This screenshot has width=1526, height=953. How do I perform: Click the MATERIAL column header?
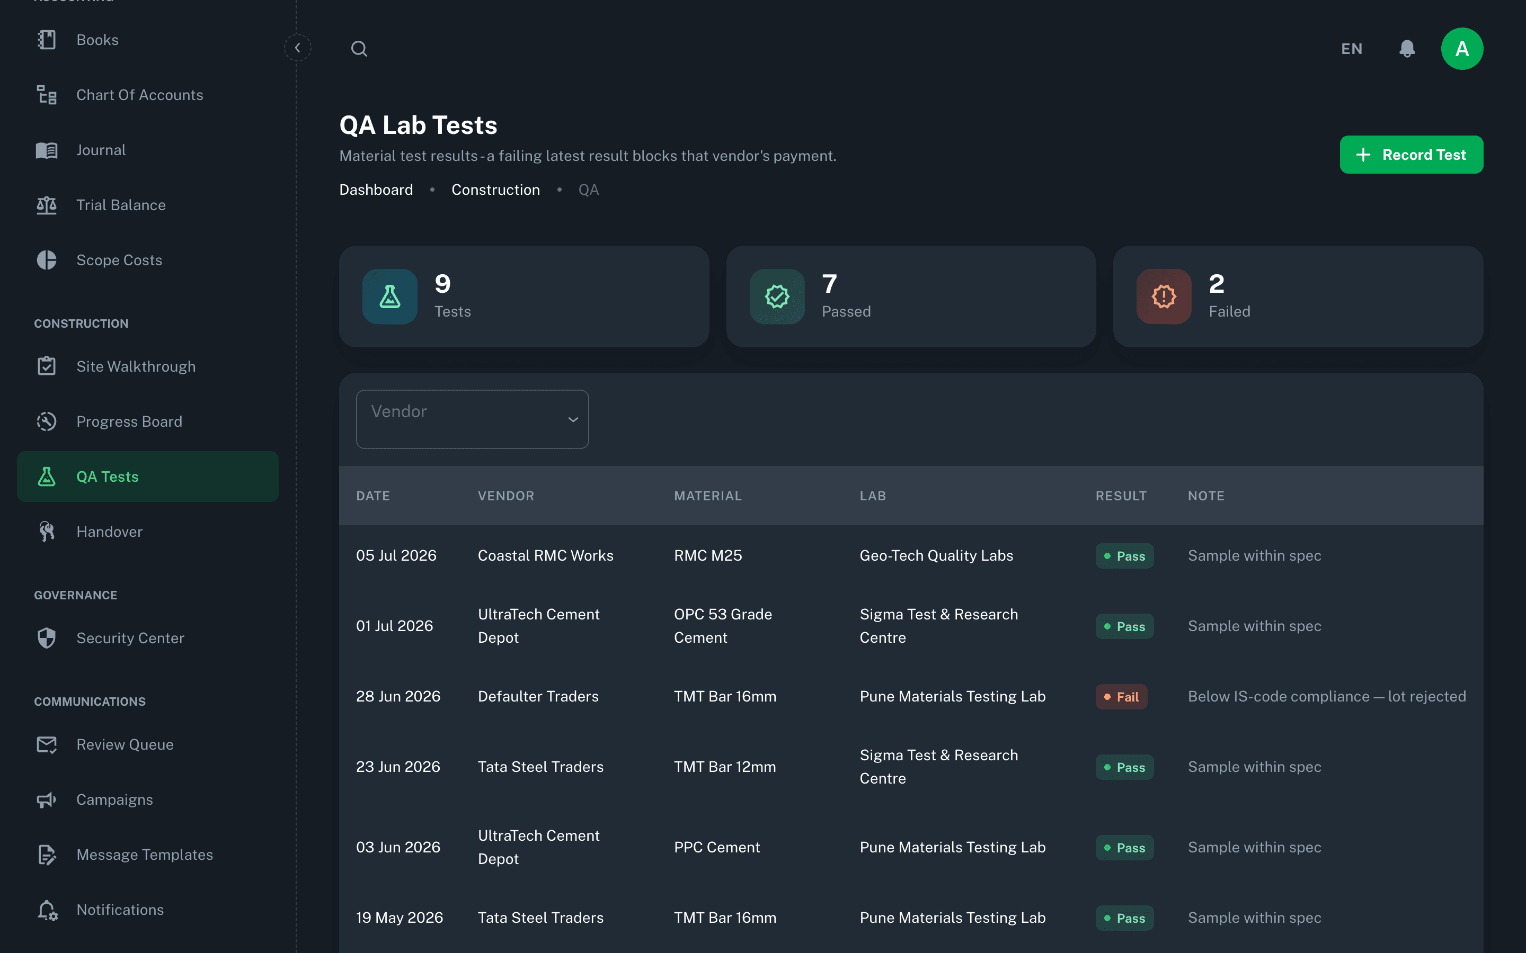707,496
